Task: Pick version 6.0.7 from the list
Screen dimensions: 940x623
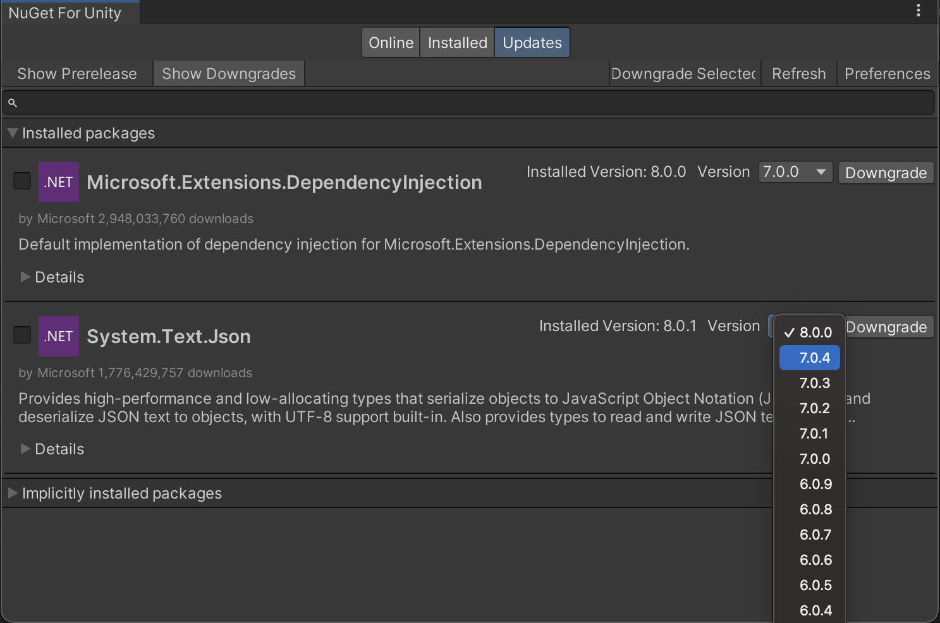Action: (810, 535)
